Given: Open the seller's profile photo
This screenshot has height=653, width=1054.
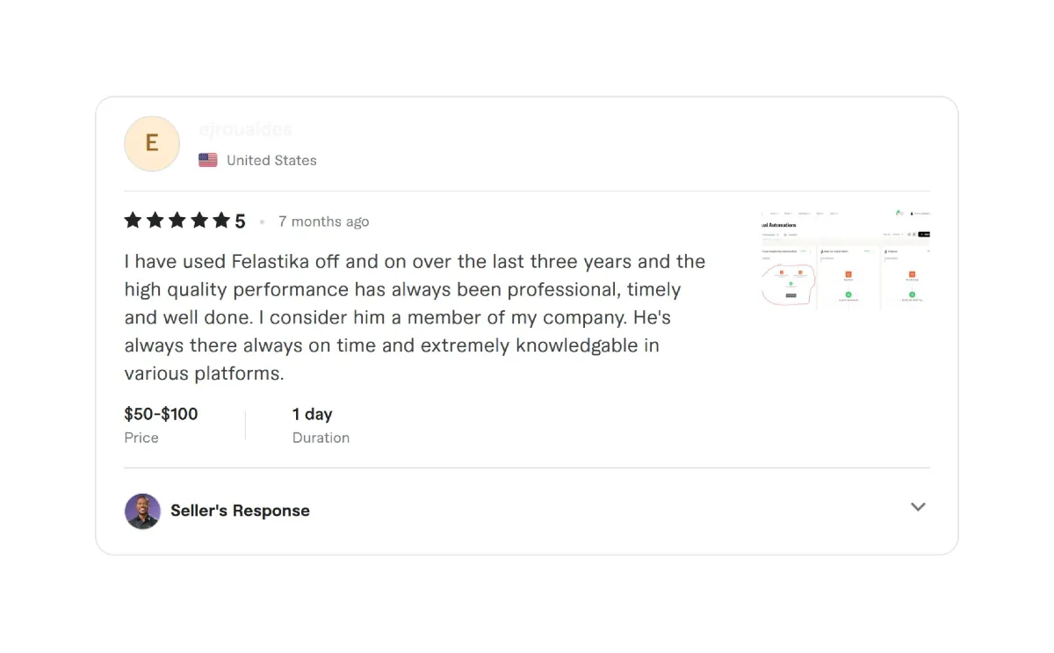Looking at the screenshot, I should (142, 511).
